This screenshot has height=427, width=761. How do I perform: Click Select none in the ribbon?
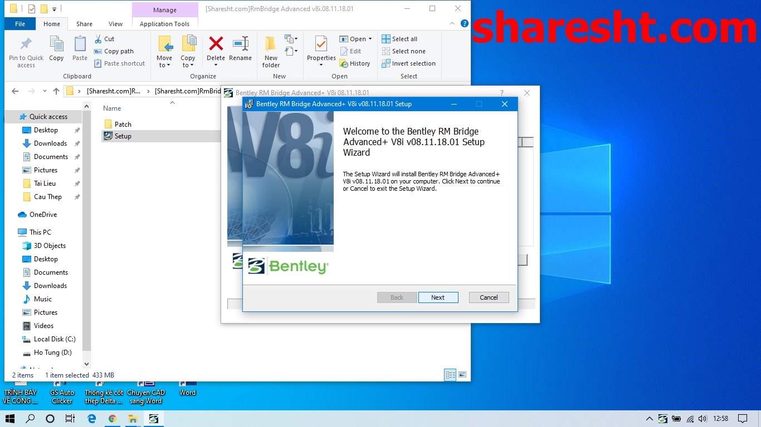(403, 51)
